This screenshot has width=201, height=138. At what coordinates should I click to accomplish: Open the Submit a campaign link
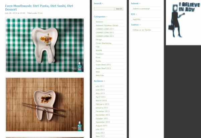(x=141, y=9)
